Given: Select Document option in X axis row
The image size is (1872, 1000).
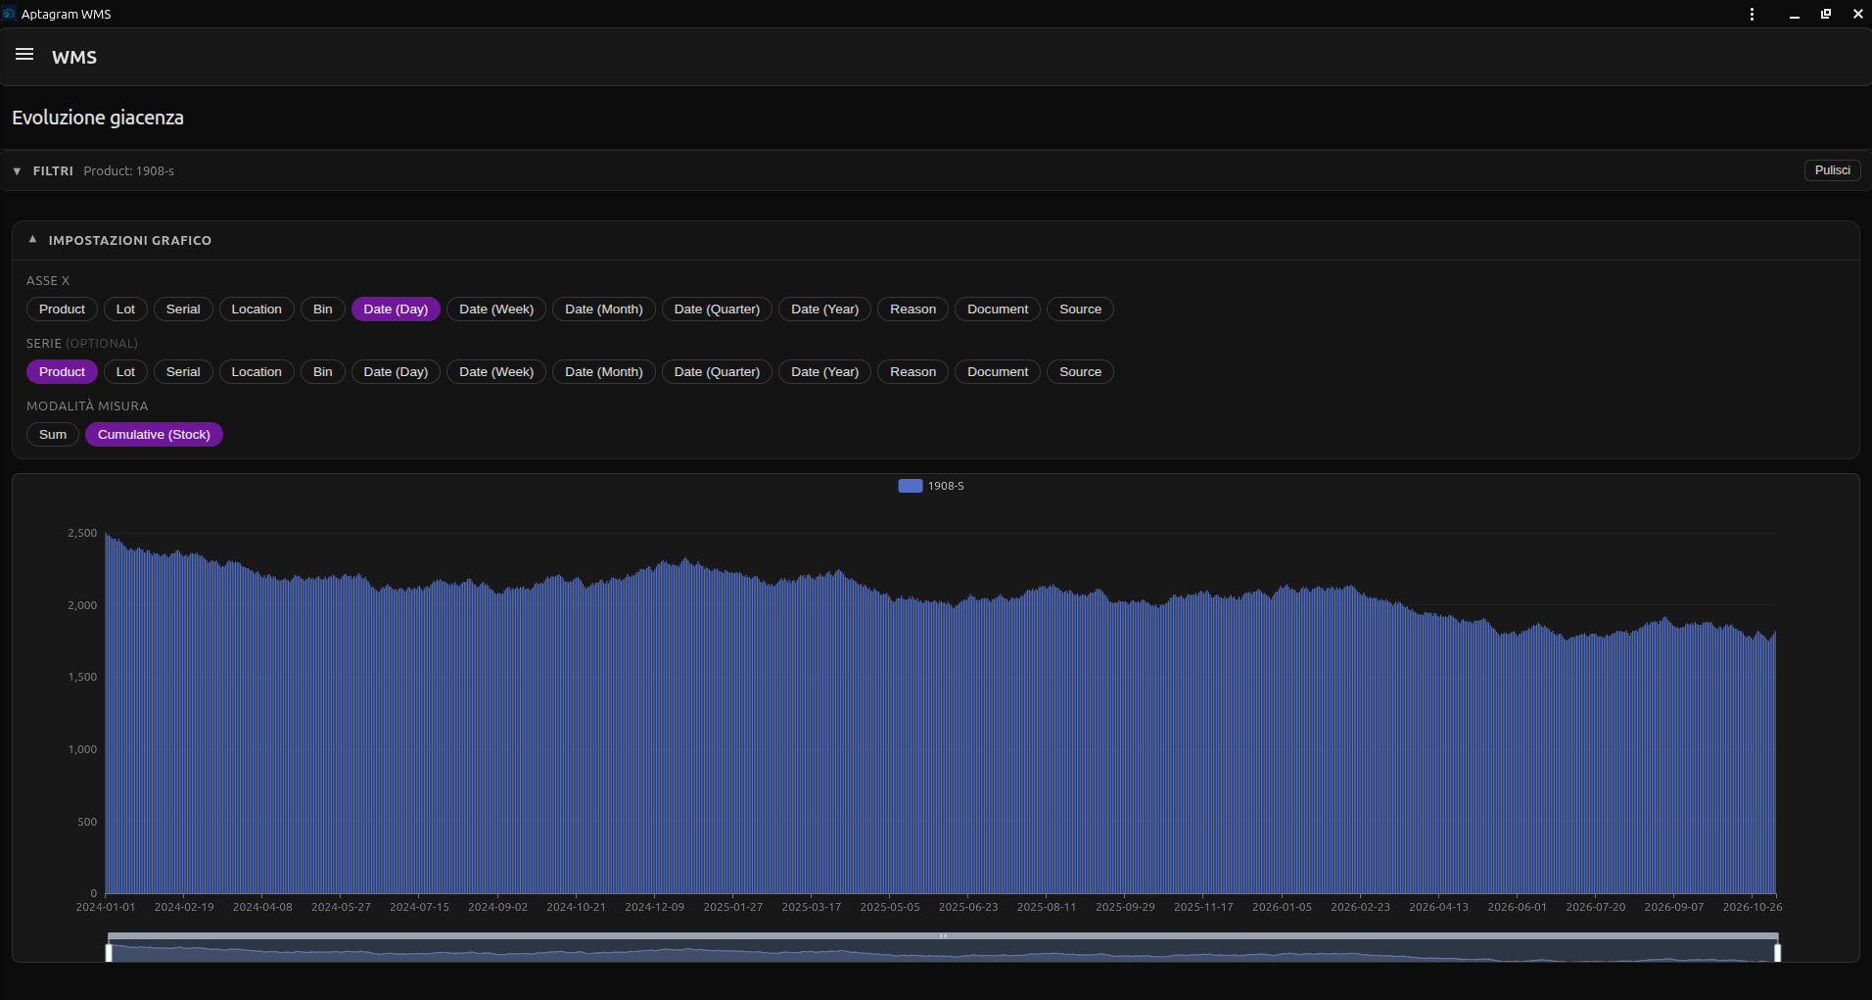Looking at the screenshot, I should (x=998, y=310).
